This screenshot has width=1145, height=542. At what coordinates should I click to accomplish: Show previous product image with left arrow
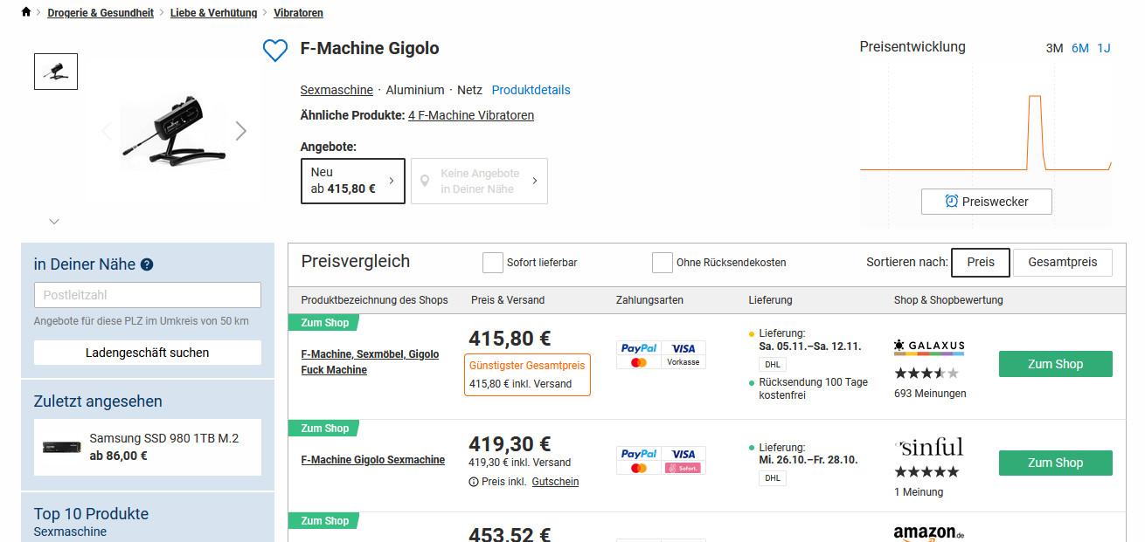coord(107,131)
